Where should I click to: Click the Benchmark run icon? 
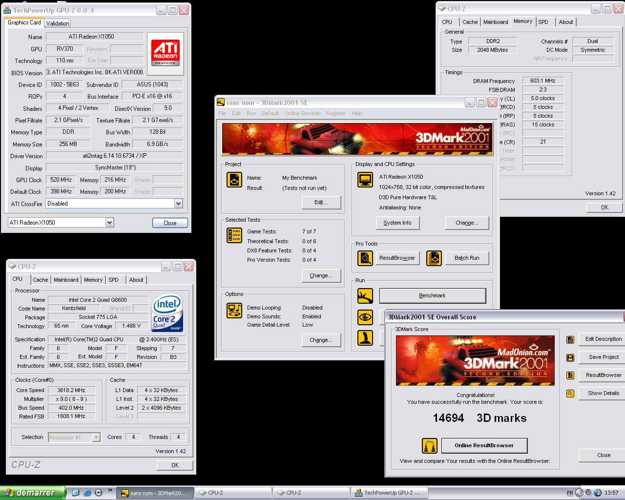(365, 296)
